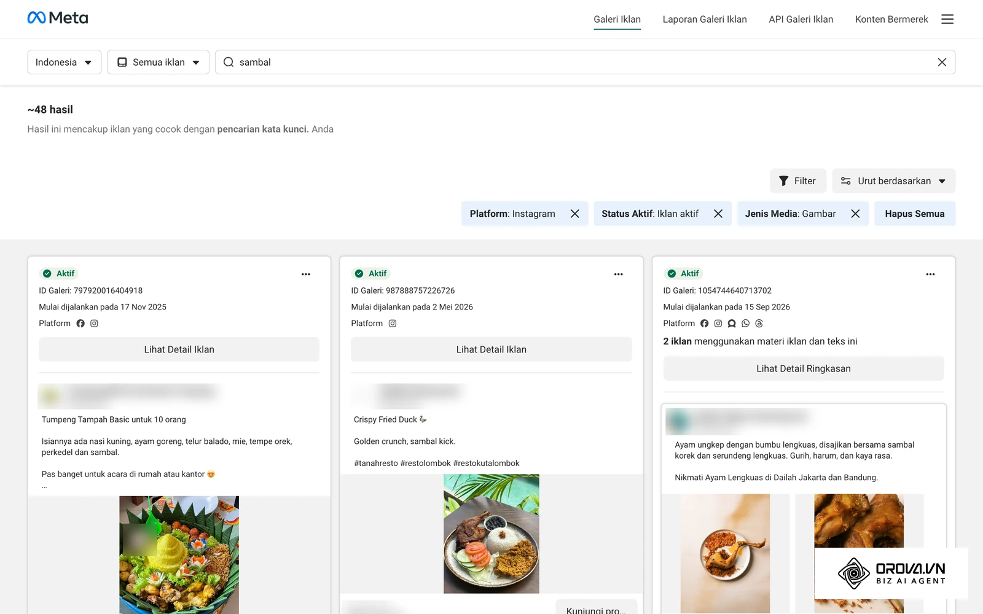Focus the sambal search input field

584,62
